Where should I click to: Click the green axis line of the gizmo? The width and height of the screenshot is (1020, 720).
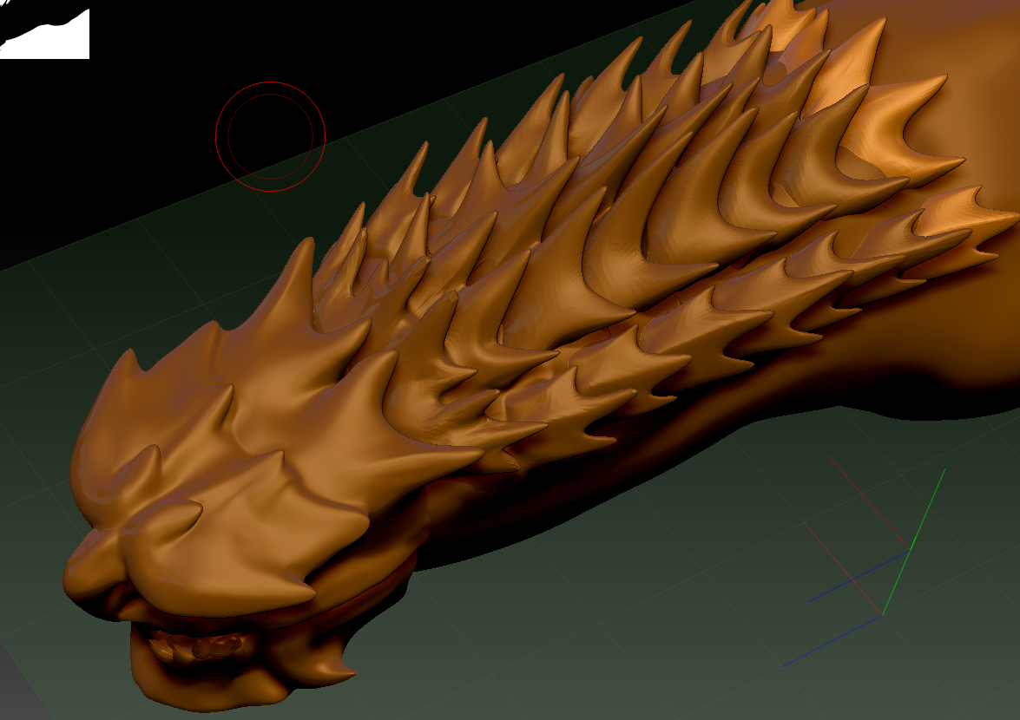point(913,542)
